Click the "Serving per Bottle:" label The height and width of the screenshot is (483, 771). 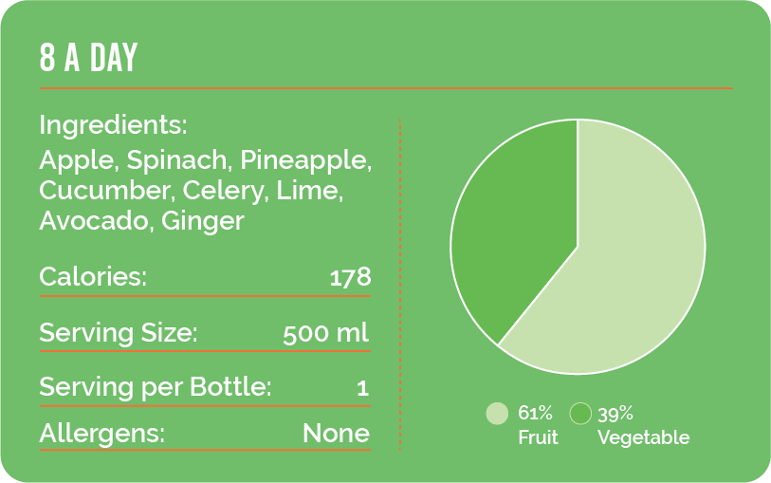tap(156, 387)
